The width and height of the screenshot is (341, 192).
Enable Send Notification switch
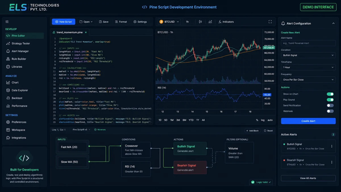coord(330,106)
